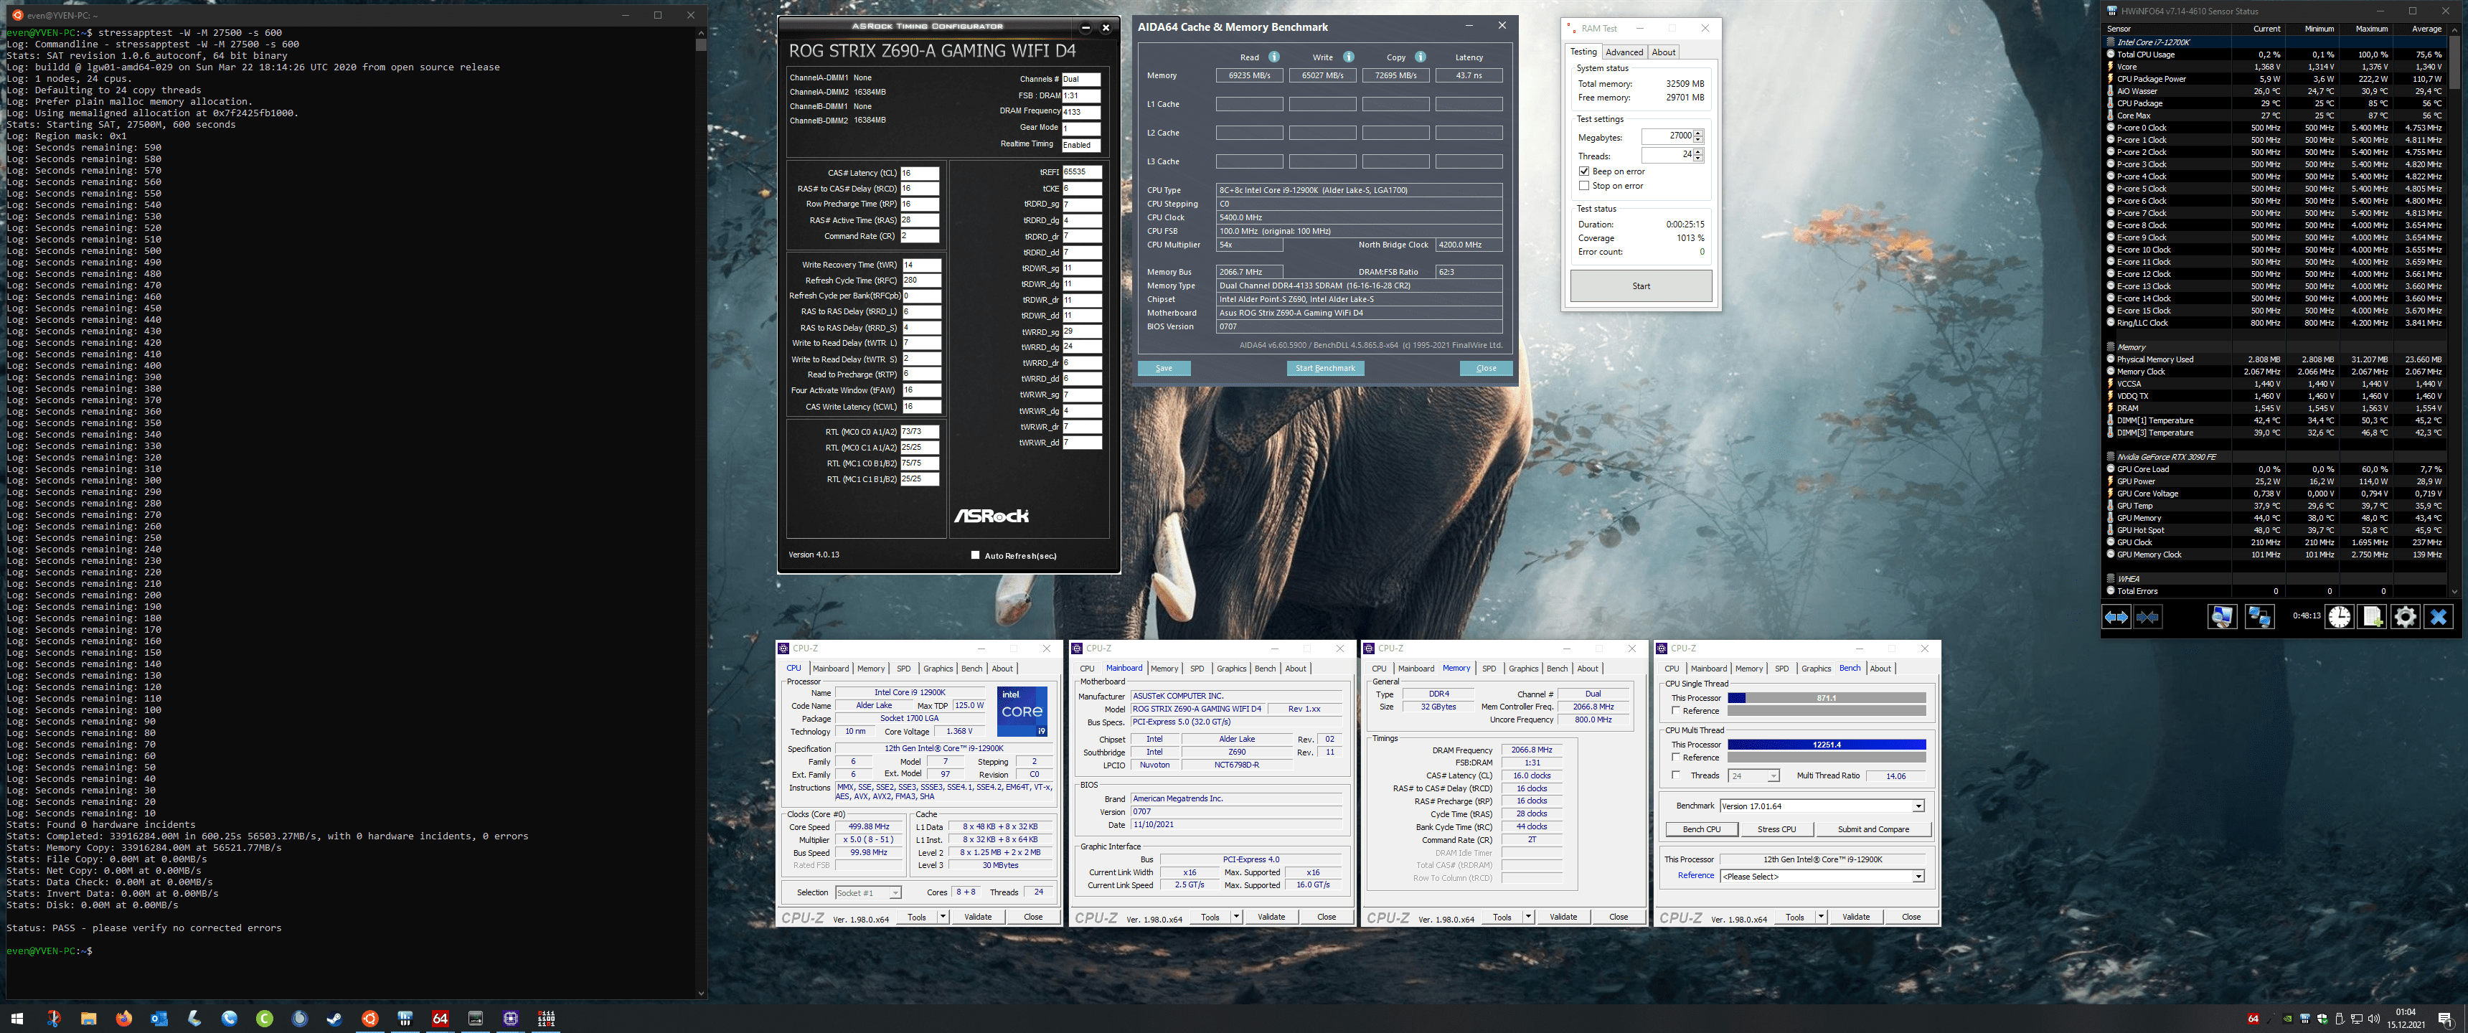Click NVIDIA tray icon

[2288, 1019]
